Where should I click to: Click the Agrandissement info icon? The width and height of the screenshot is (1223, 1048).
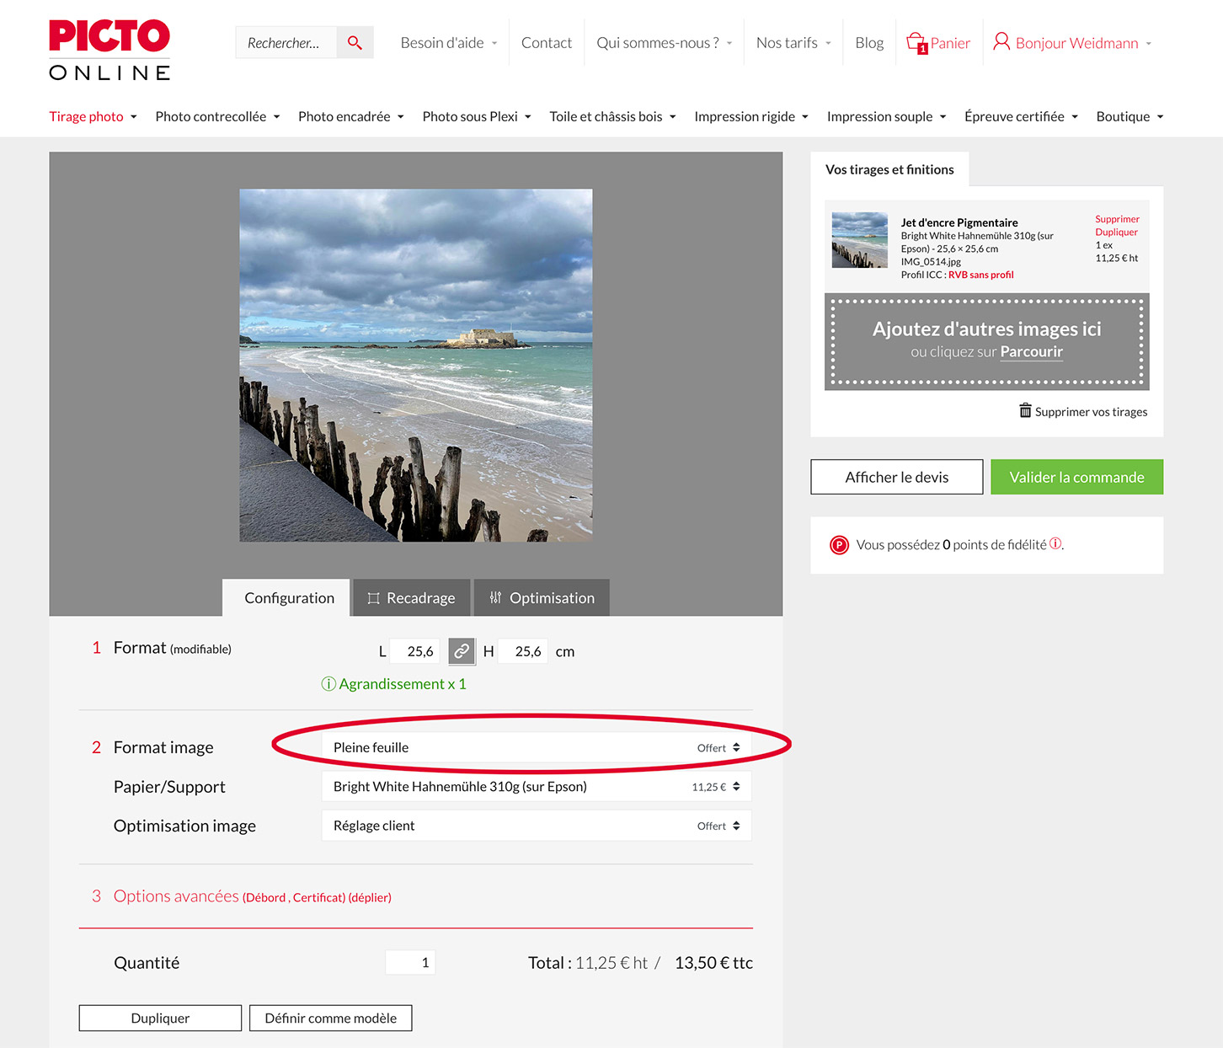point(328,684)
